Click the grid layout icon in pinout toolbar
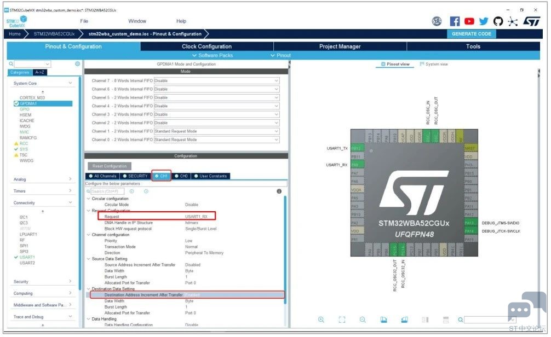This screenshot has width=551, height=337. coord(446,319)
